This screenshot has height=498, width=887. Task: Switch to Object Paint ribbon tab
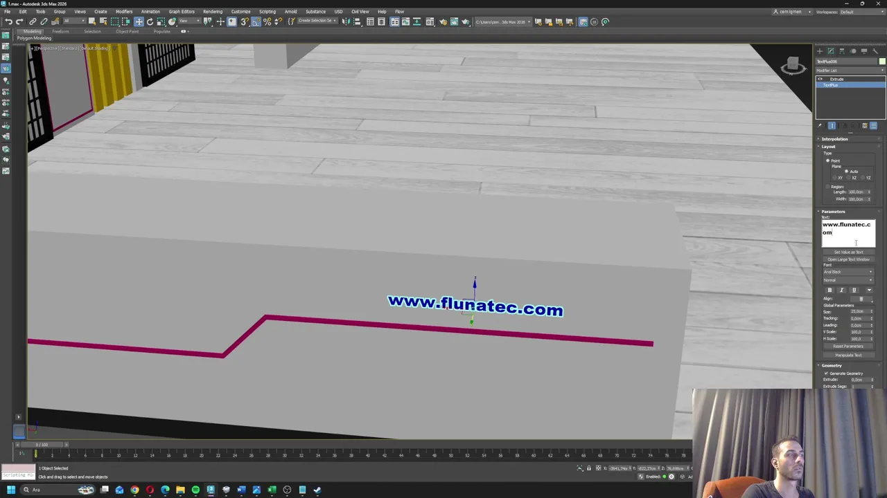point(127,32)
